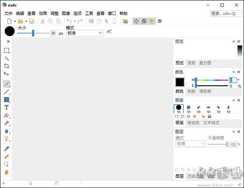Click the brush size px input field
The height and width of the screenshot is (188, 244).
point(54,33)
